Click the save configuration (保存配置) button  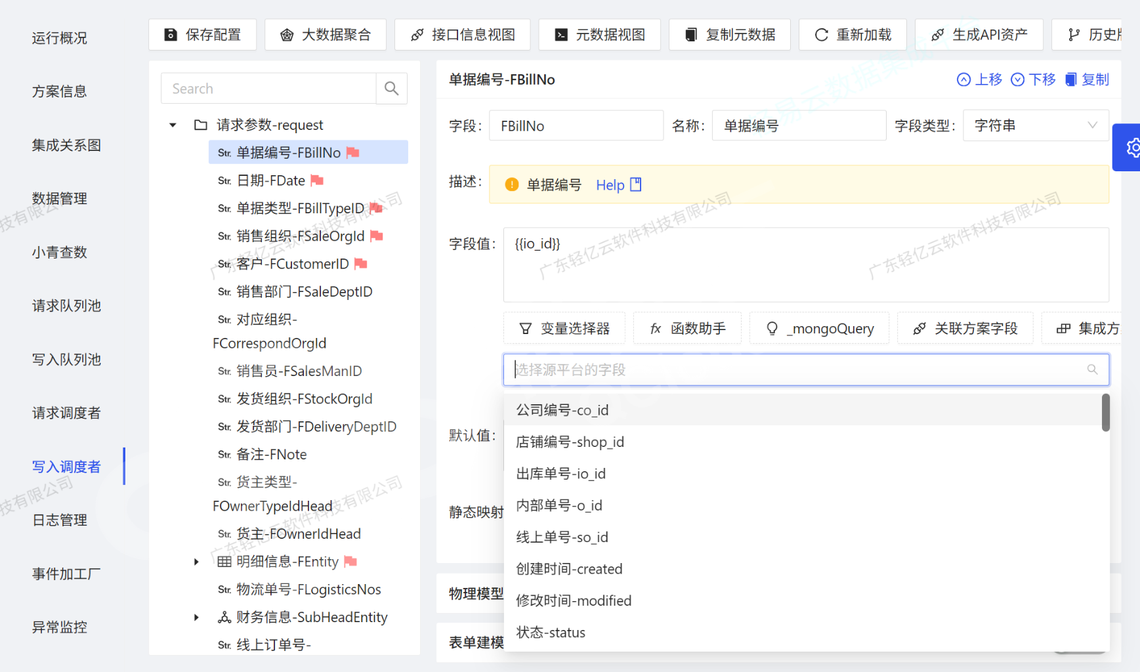click(x=202, y=35)
